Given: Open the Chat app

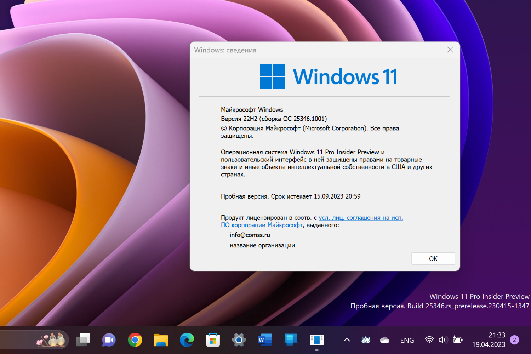Looking at the screenshot, I should point(109,340).
